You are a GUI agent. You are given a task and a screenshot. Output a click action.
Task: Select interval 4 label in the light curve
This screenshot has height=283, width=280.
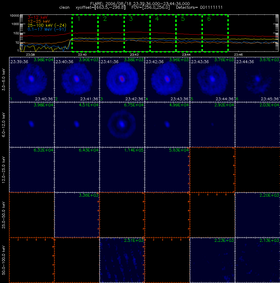click(157, 19)
